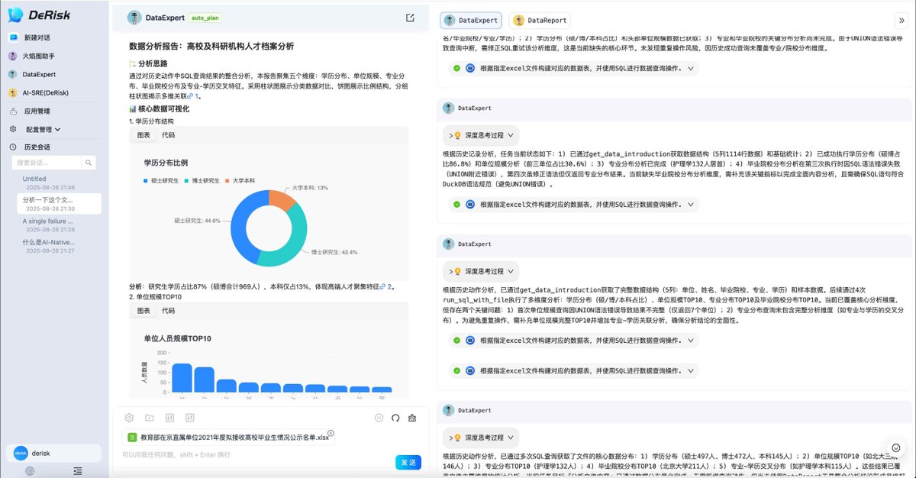916x478 pixels.
Task: Collapse the sidebar with the fold icon
Action: pyautogui.click(x=78, y=471)
